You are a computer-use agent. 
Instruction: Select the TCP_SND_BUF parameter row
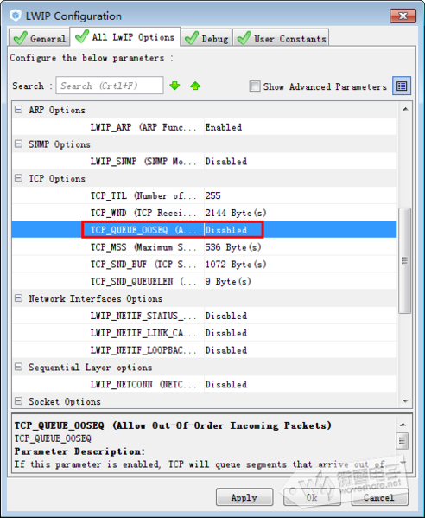tap(205, 265)
